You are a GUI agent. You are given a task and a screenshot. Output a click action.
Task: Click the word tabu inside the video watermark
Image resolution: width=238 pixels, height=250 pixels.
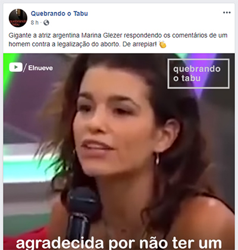tap(190, 79)
